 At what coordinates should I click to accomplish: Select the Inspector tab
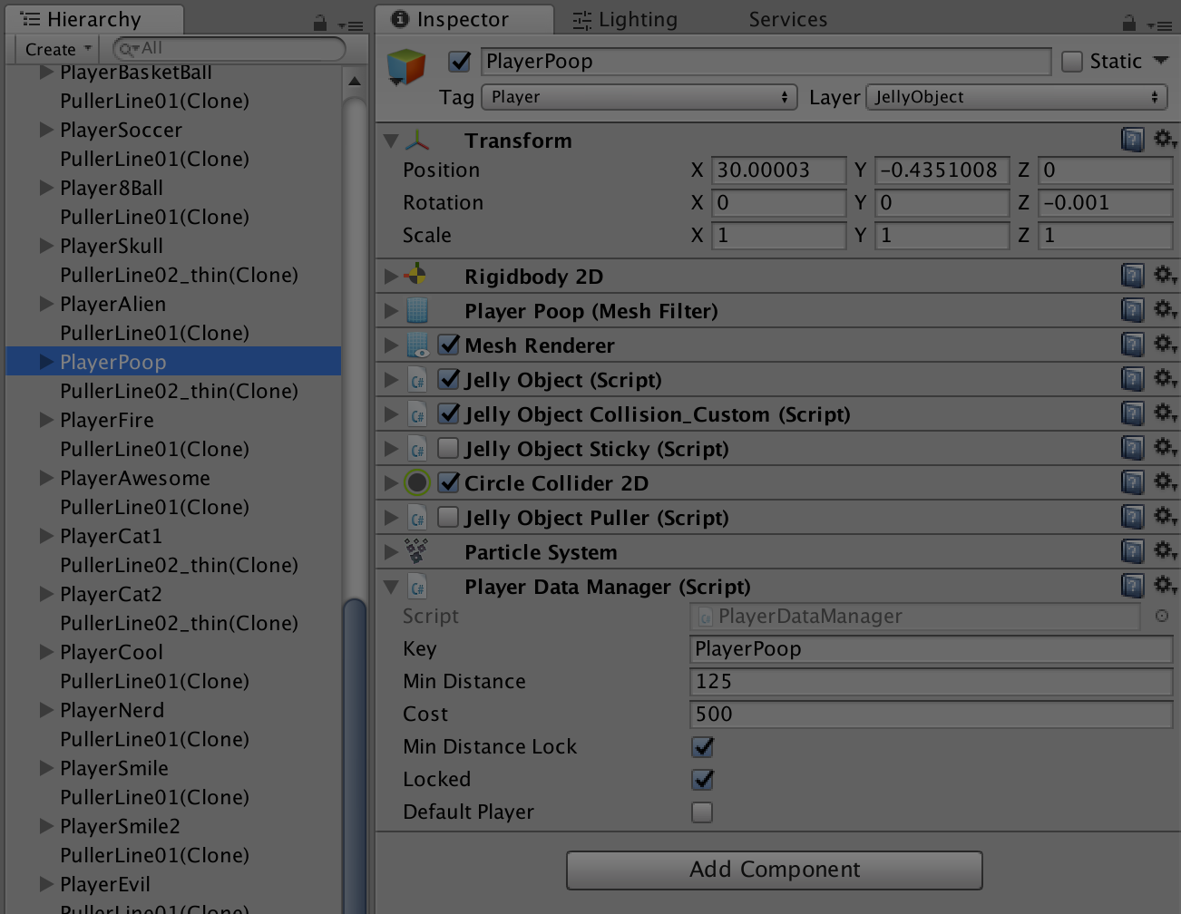tap(464, 20)
